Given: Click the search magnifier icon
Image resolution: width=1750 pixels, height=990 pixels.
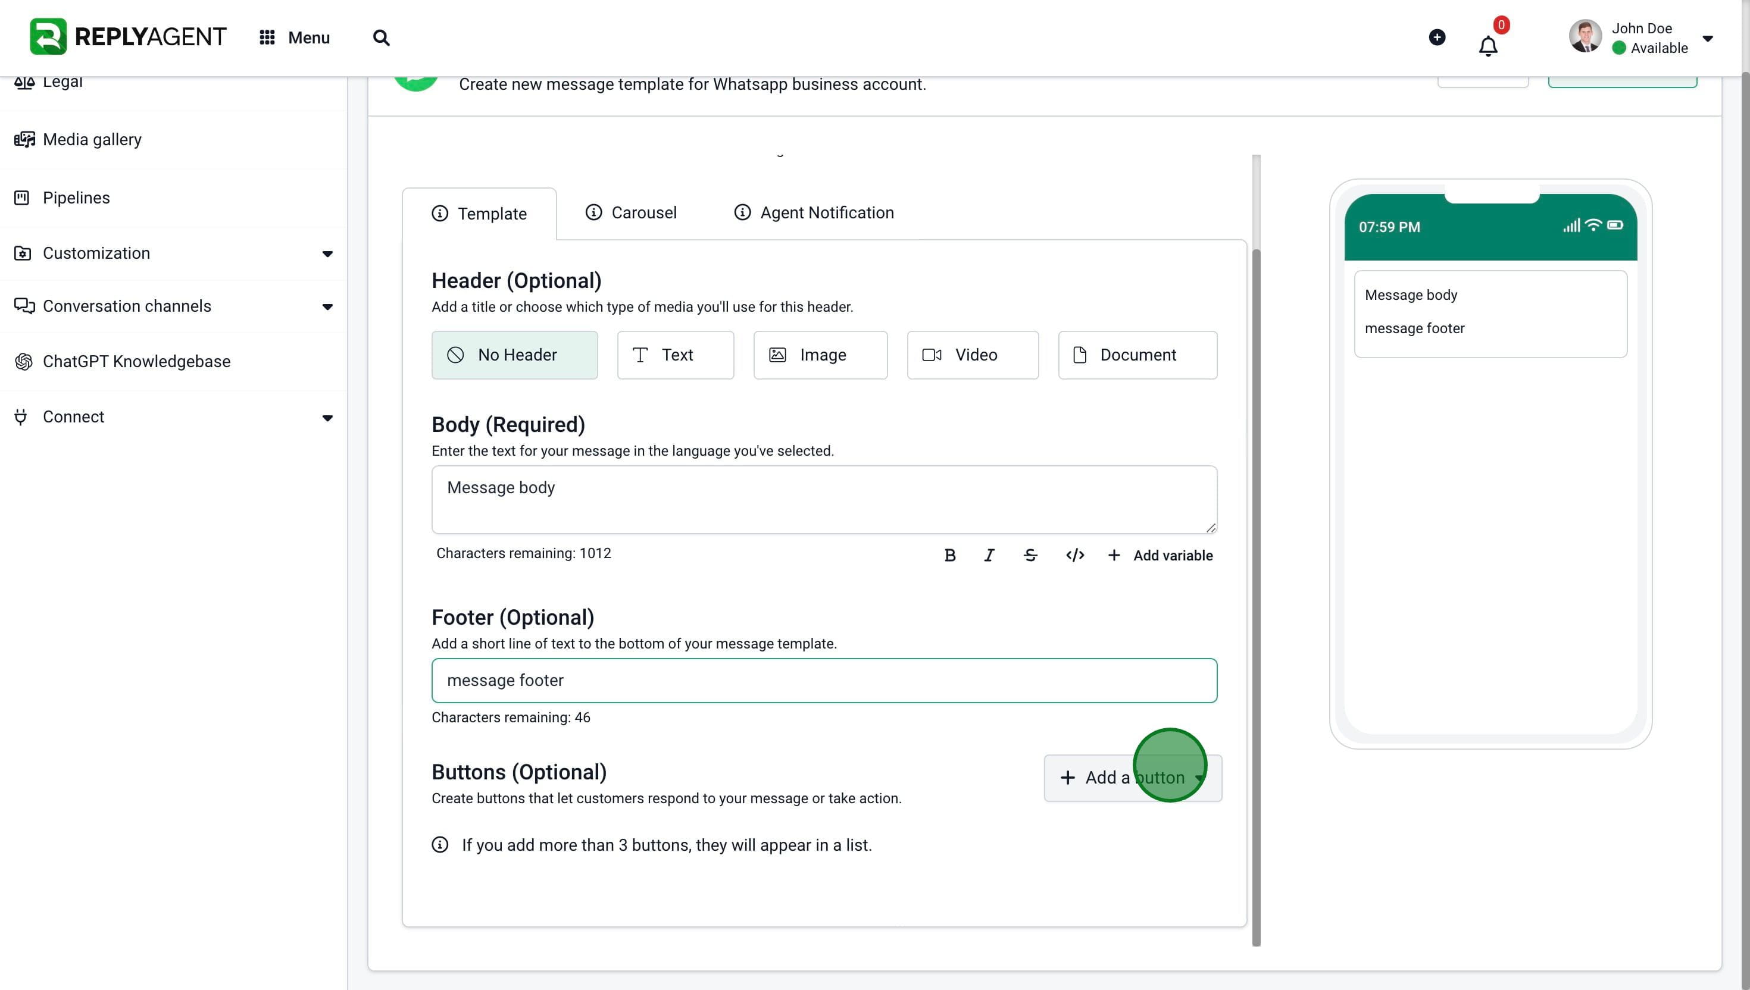Looking at the screenshot, I should point(382,37).
